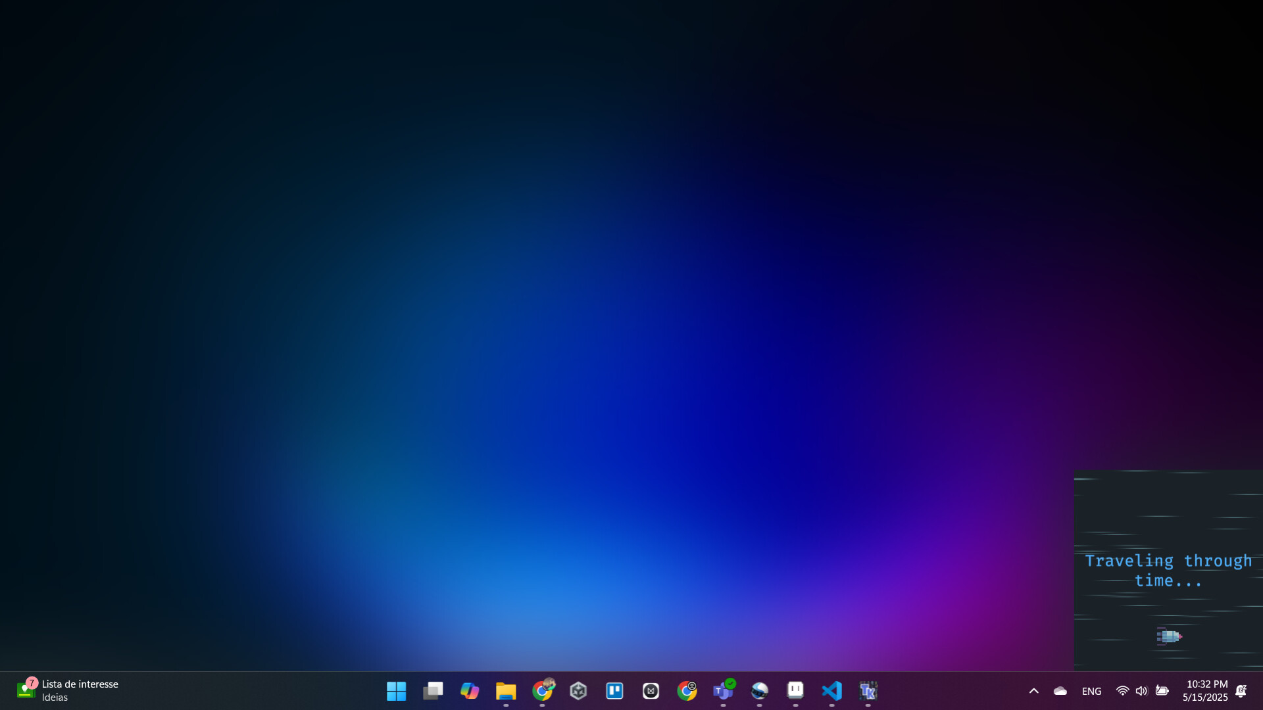Start Visual Studio Code
The width and height of the screenshot is (1263, 710).
click(x=832, y=691)
